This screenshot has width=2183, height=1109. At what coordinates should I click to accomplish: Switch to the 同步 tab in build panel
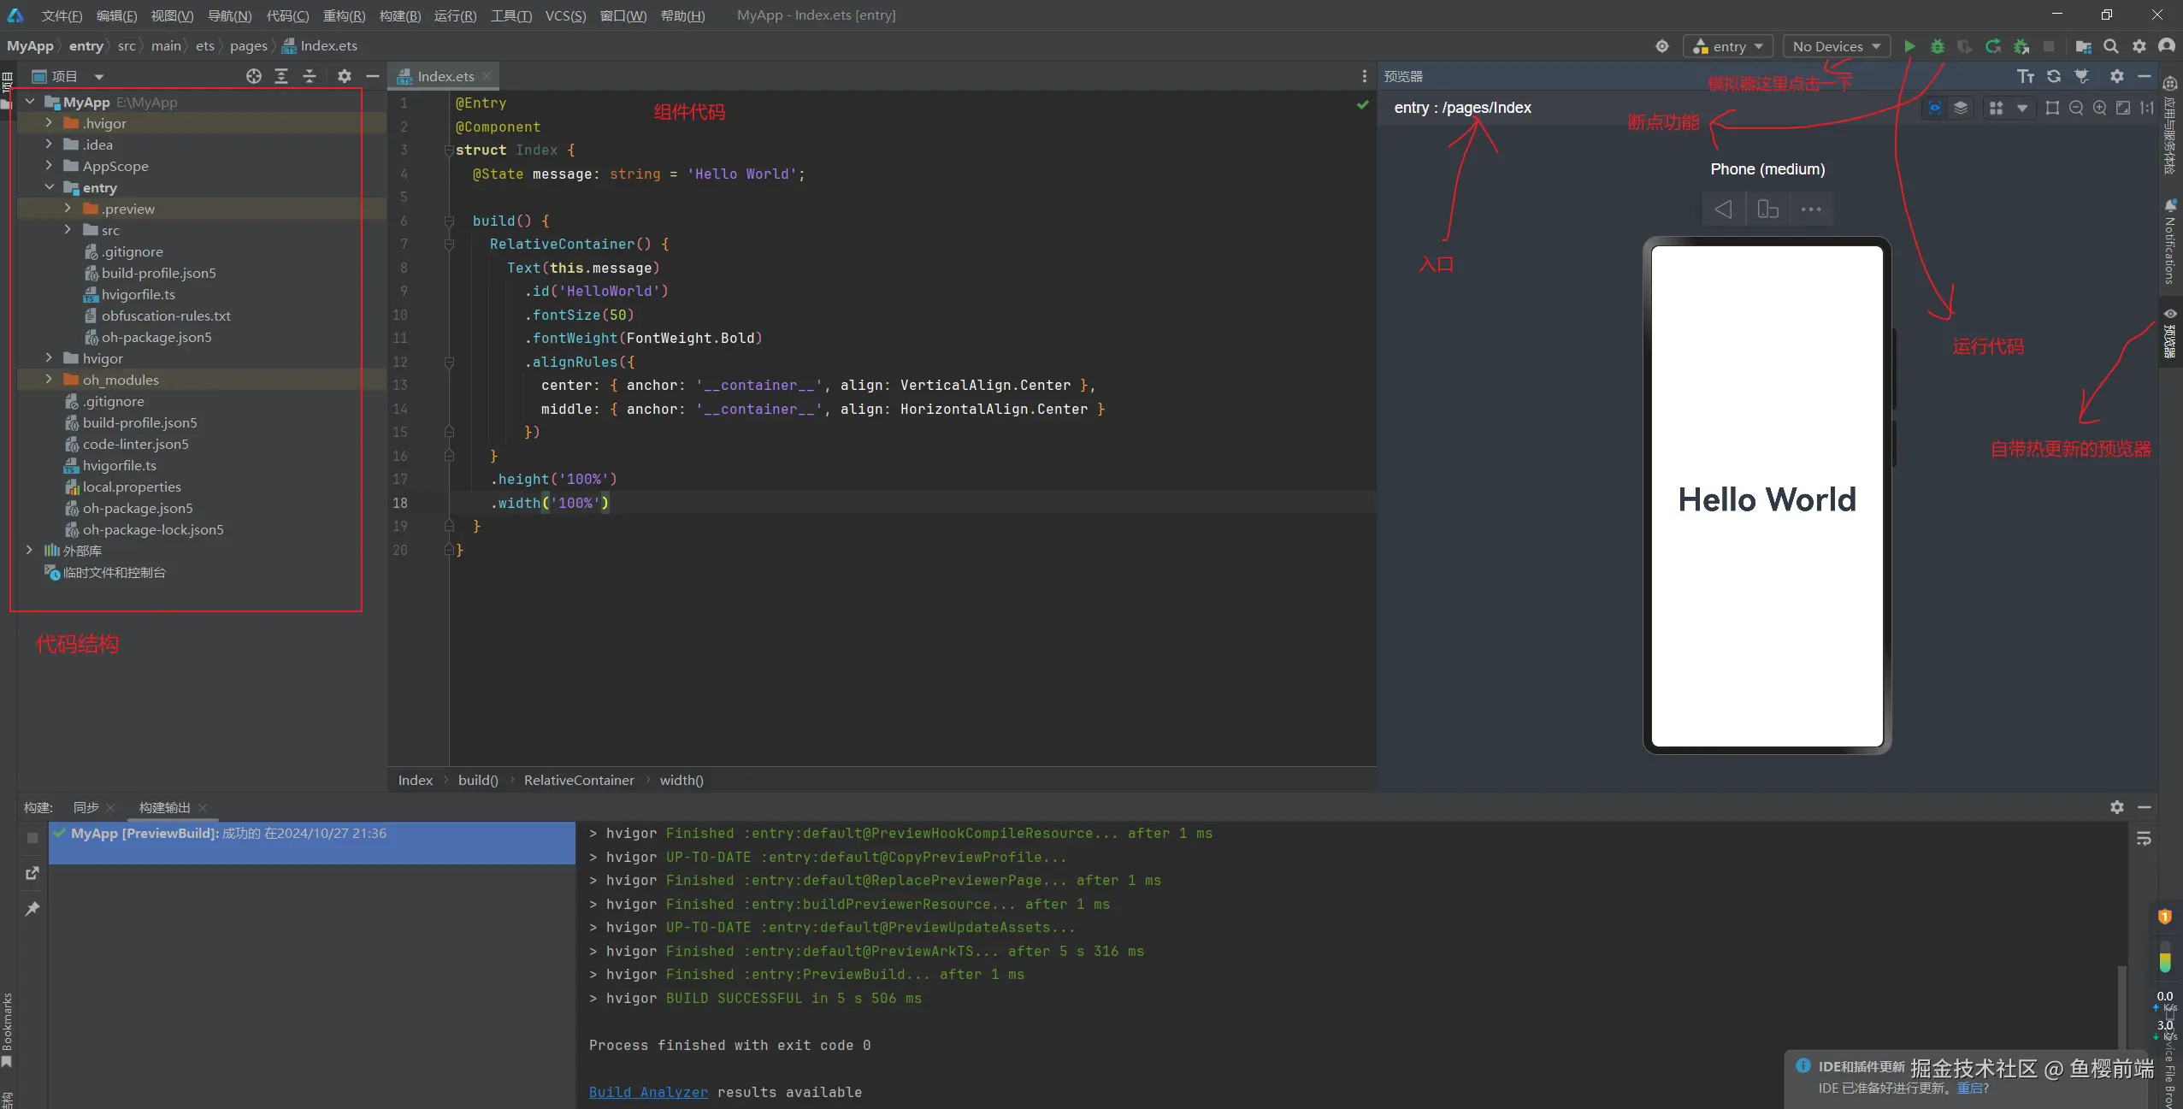(x=86, y=807)
